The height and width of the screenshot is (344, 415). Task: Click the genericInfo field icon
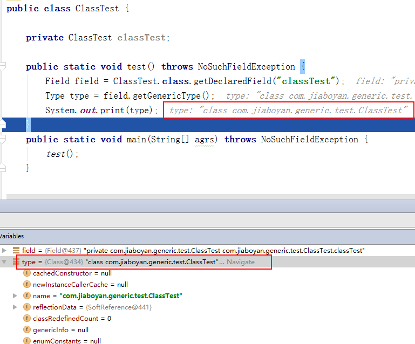[x=27, y=330]
